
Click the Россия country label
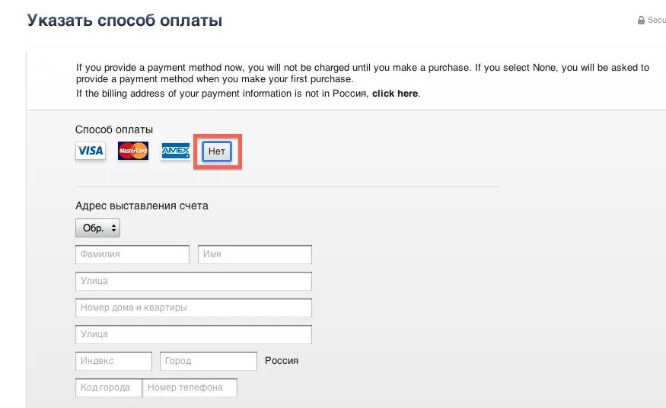(x=282, y=361)
